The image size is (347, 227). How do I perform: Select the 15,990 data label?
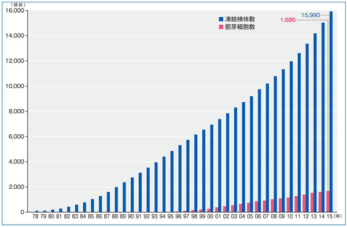pos(311,15)
